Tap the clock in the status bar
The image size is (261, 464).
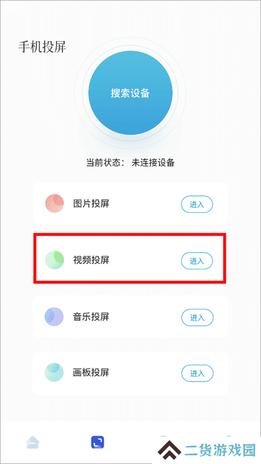[13, 8]
